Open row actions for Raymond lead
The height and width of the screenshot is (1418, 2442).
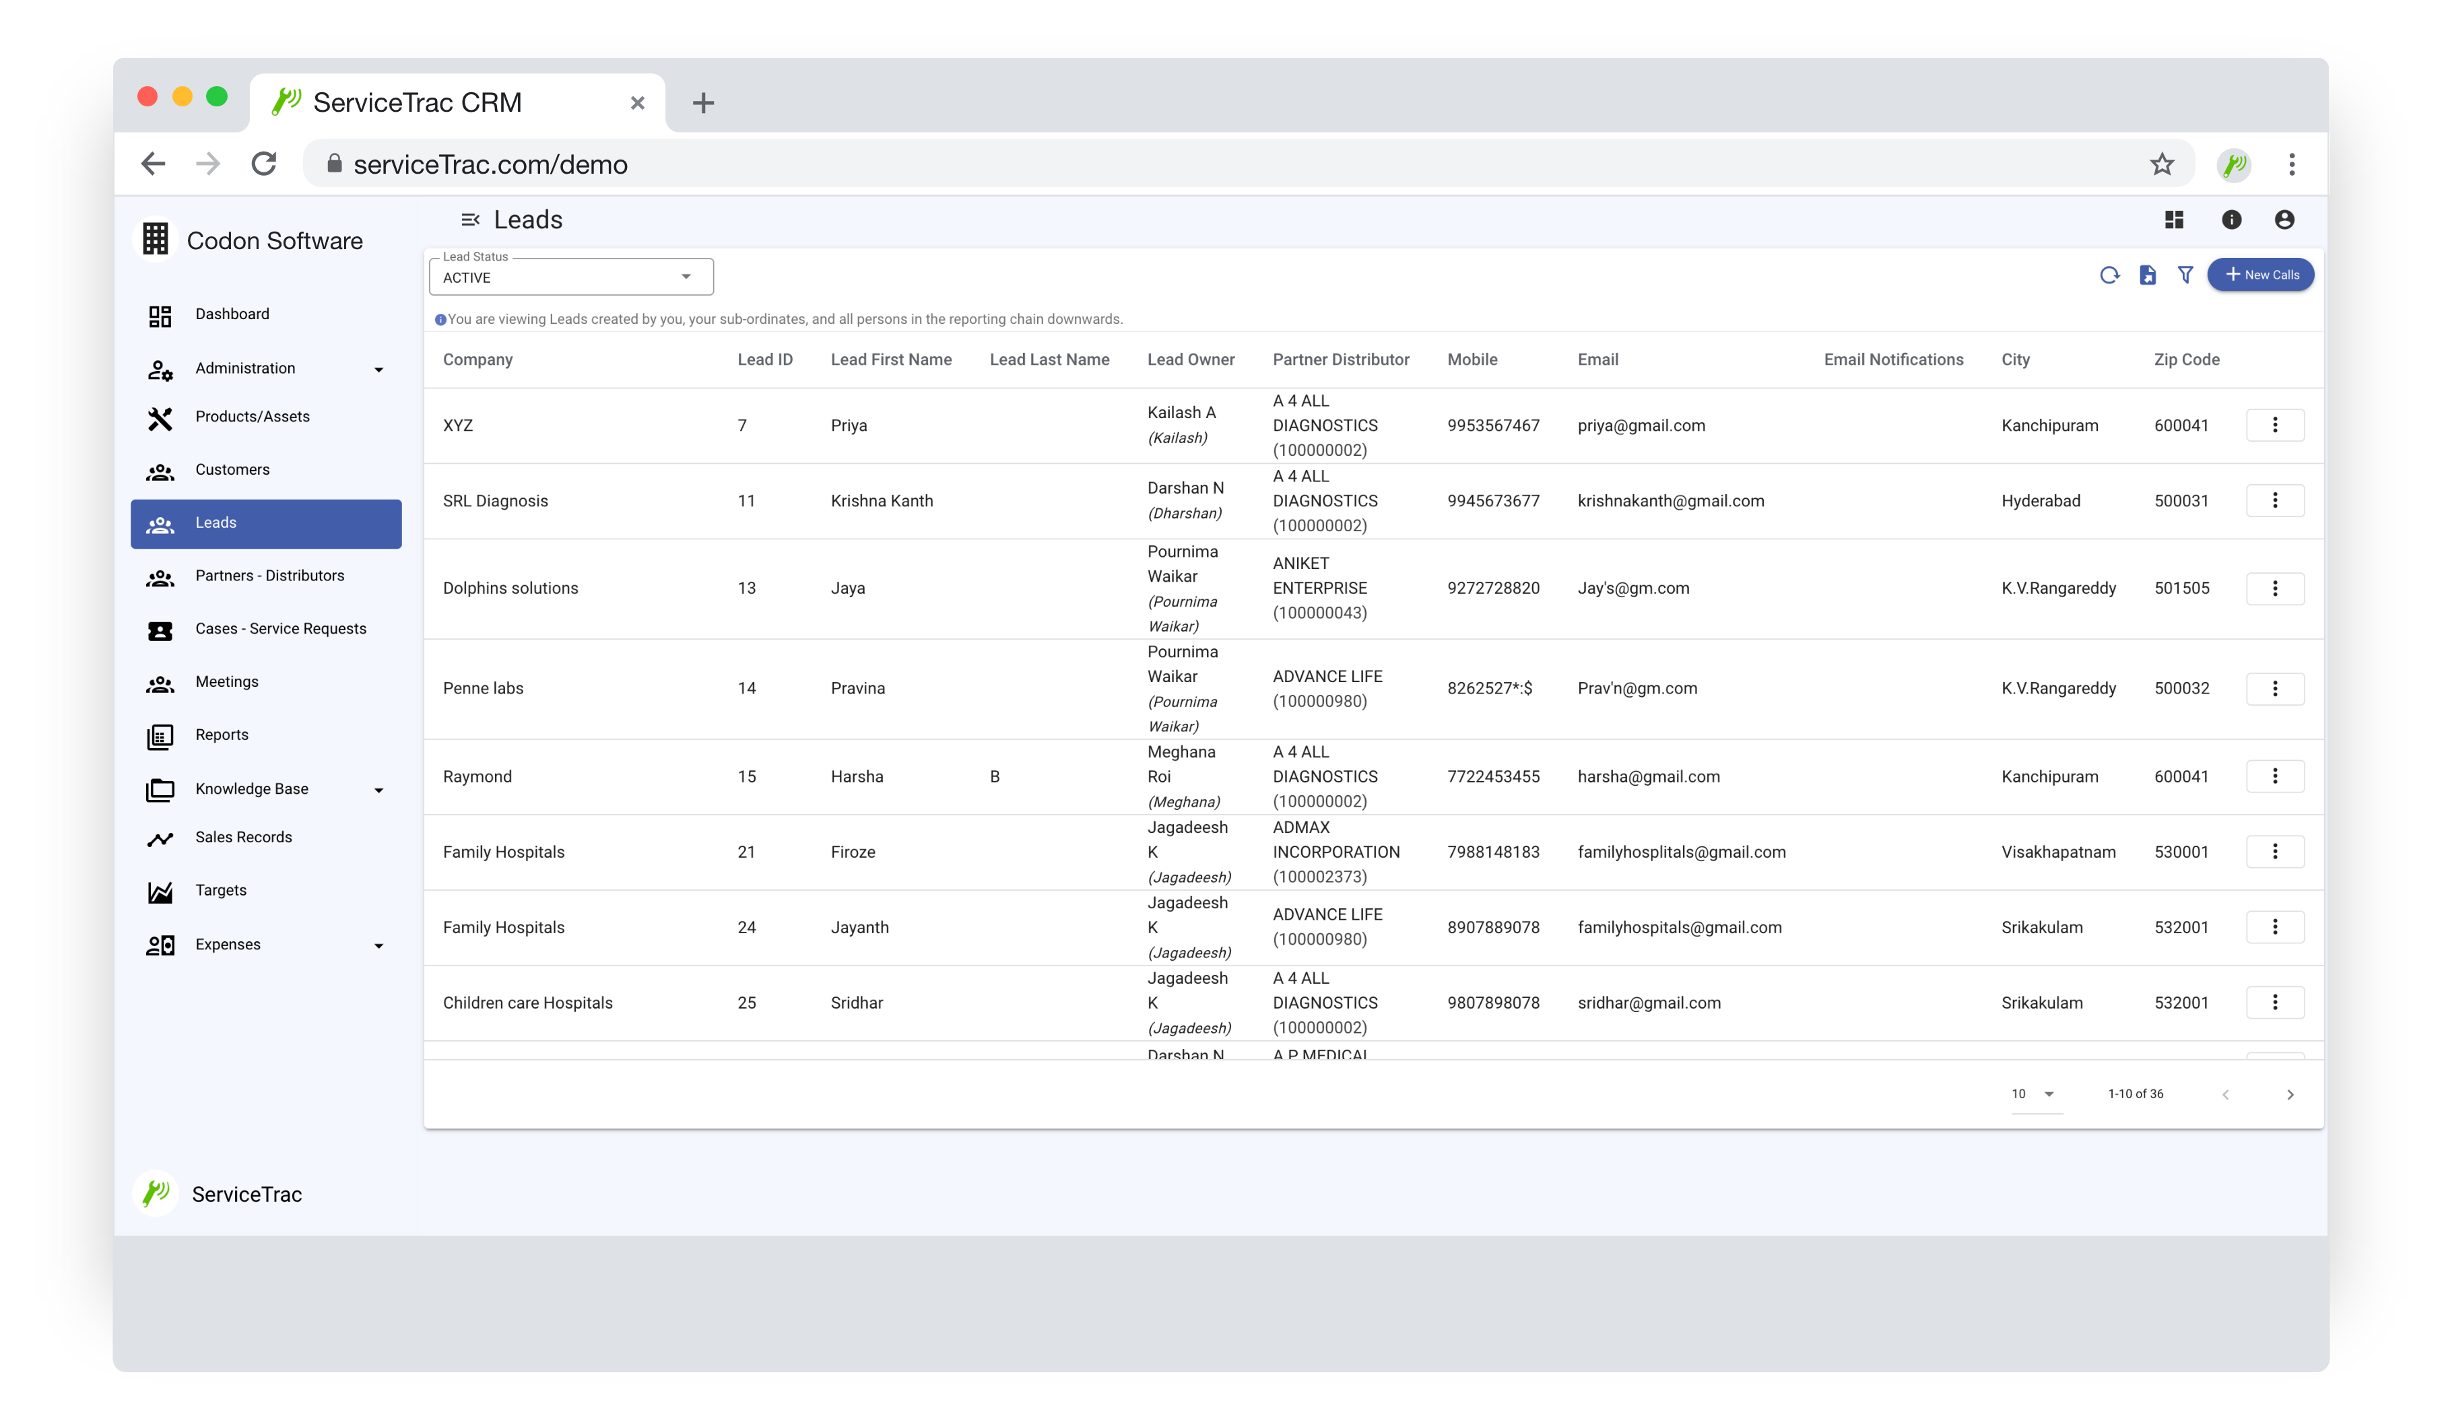point(2274,776)
